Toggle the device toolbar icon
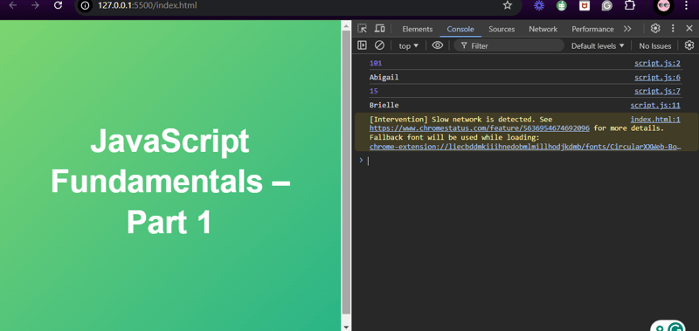Image resolution: width=699 pixels, height=331 pixels. click(379, 29)
